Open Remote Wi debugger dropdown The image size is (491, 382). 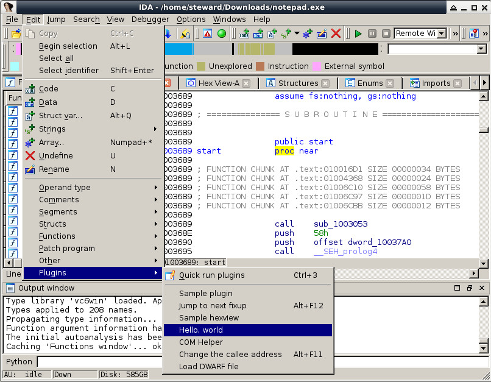pos(442,34)
